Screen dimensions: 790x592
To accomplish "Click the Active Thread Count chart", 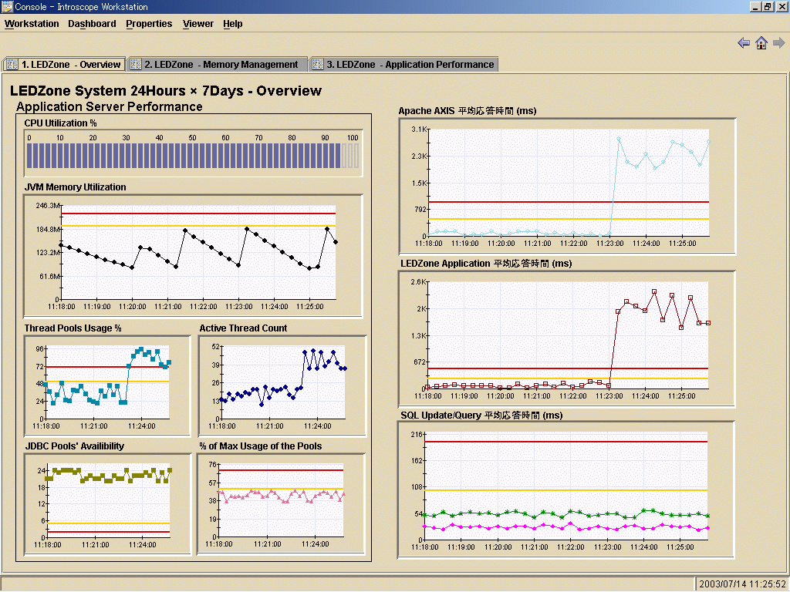I will (282, 386).
